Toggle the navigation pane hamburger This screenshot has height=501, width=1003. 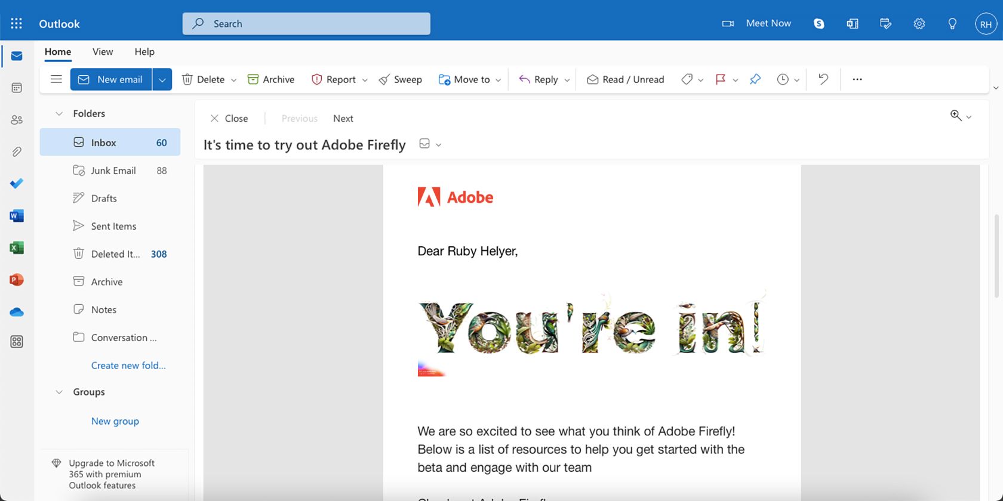point(56,79)
